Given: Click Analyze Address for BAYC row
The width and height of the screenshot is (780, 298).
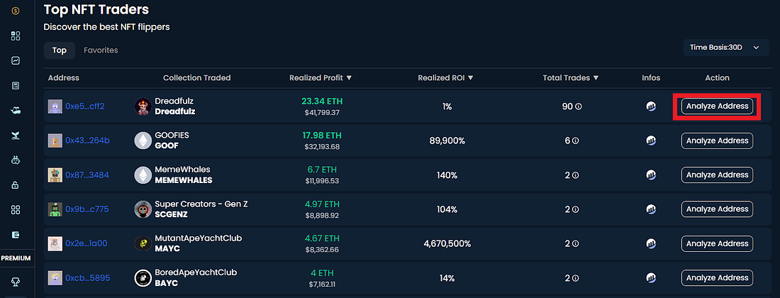Looking at the screenshot, I should click(x=717, y=277).
